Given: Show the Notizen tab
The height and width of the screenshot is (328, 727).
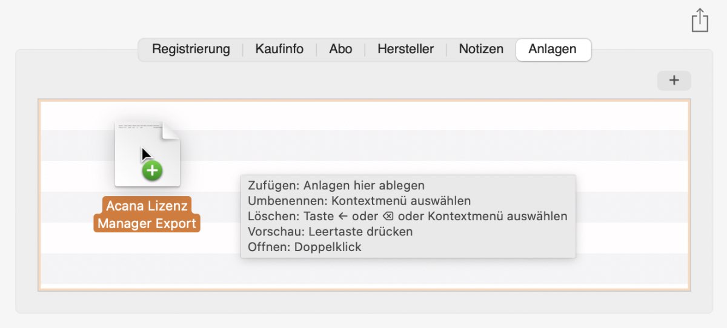Looking at the screenshot, I should pyautogui.click(x=481, y=49).
